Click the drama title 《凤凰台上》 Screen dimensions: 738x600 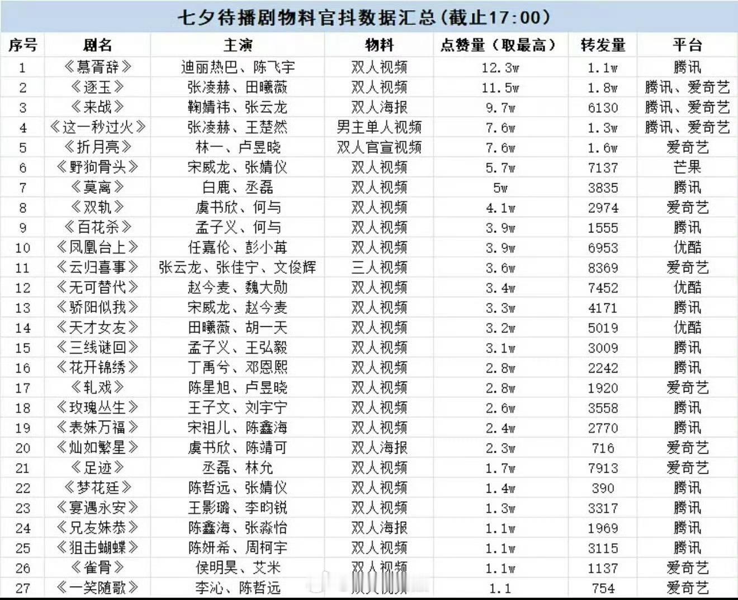click(x=98, y=247)
